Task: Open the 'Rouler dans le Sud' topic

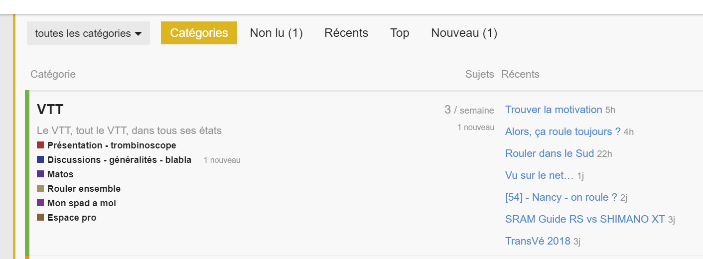Action: tap(549, 153)
